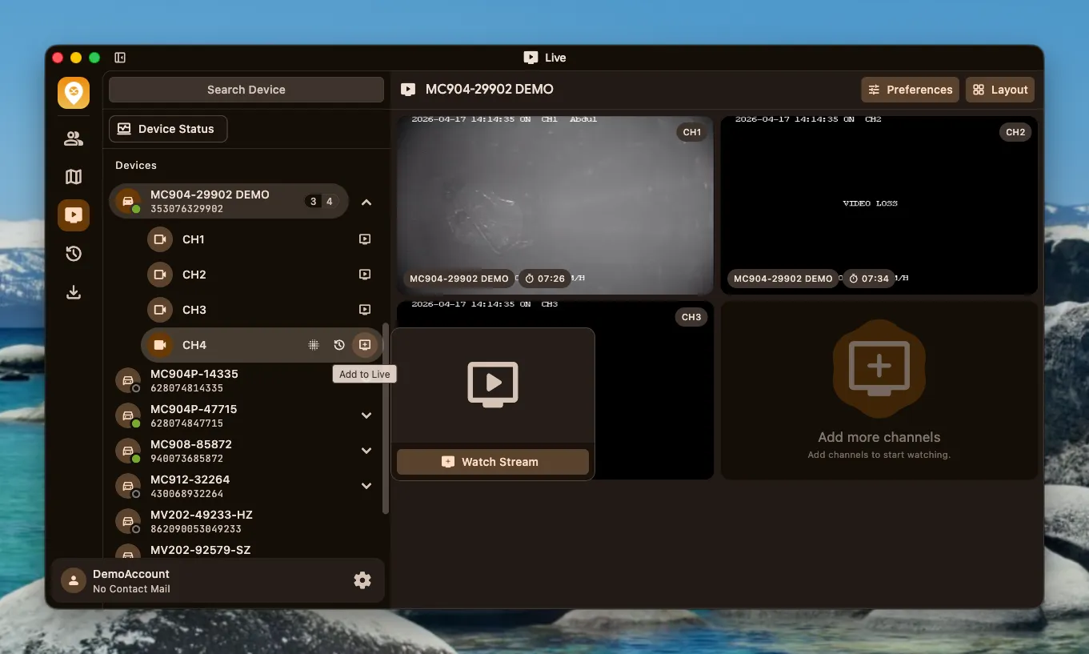Click the CH2 label badge on video
Viewport: 1089px width, 654px height.
1015,132
